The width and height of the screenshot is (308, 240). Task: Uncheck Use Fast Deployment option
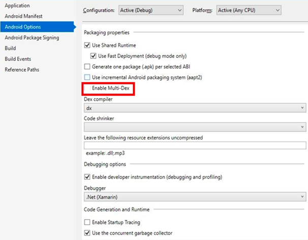point(94,56)
